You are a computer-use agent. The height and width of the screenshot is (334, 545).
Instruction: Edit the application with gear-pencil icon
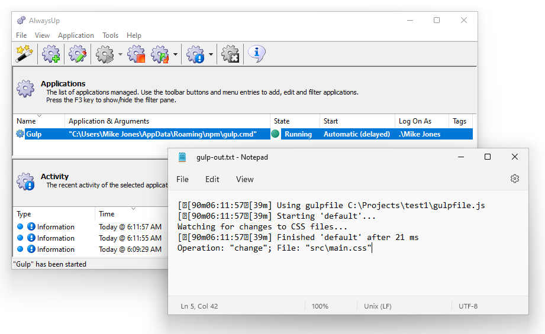click(x=78, y=54)
